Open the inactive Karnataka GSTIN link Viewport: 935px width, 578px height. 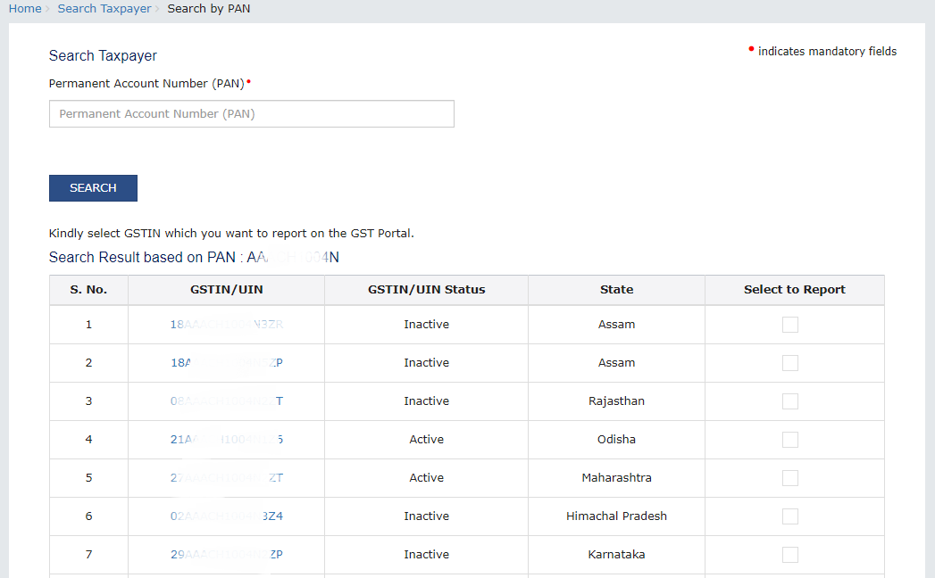click(x=226, y=554)
